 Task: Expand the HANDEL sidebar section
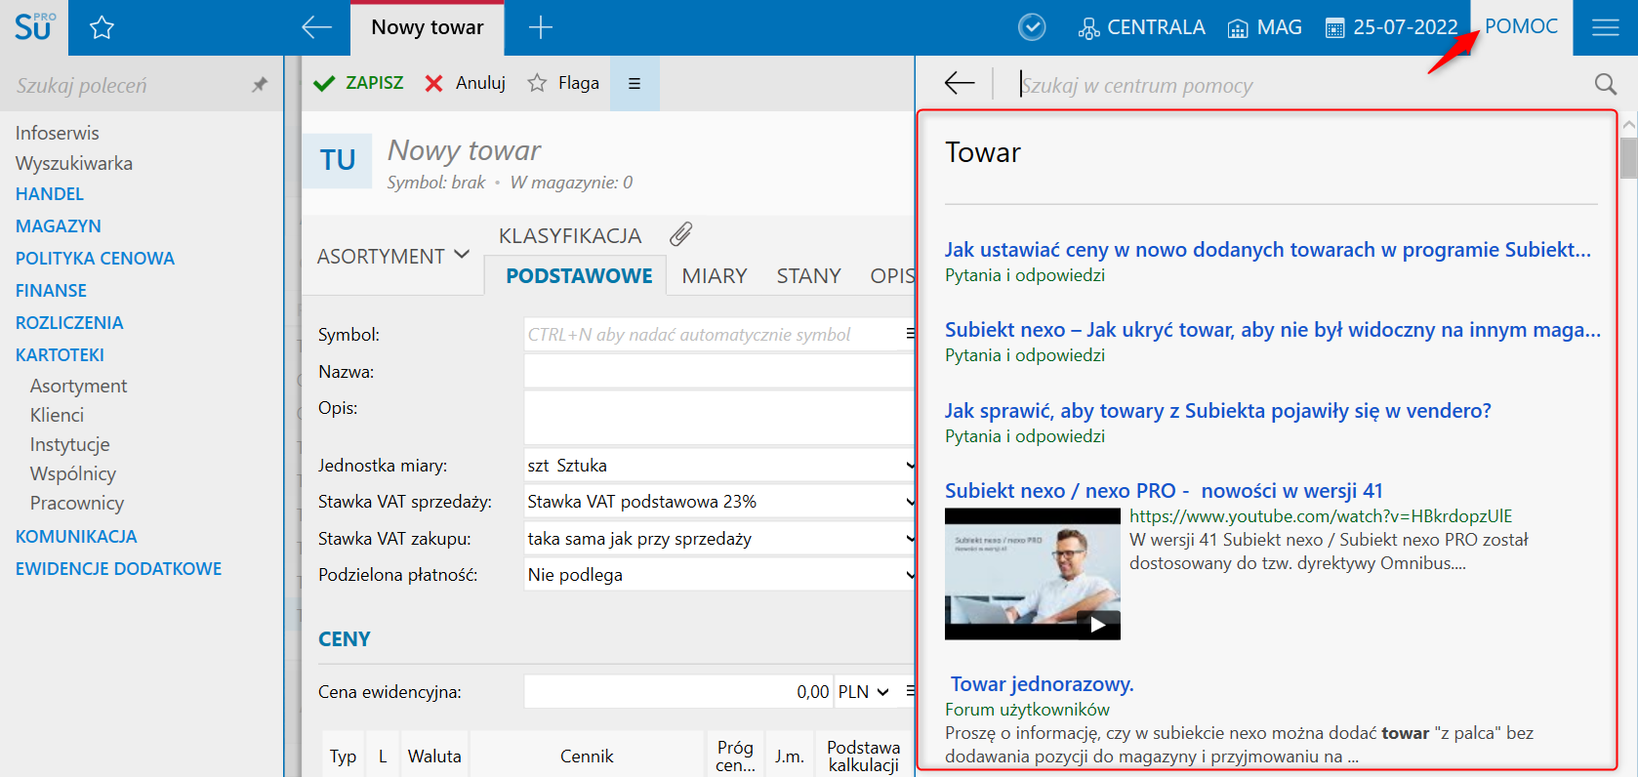(50, 194)
